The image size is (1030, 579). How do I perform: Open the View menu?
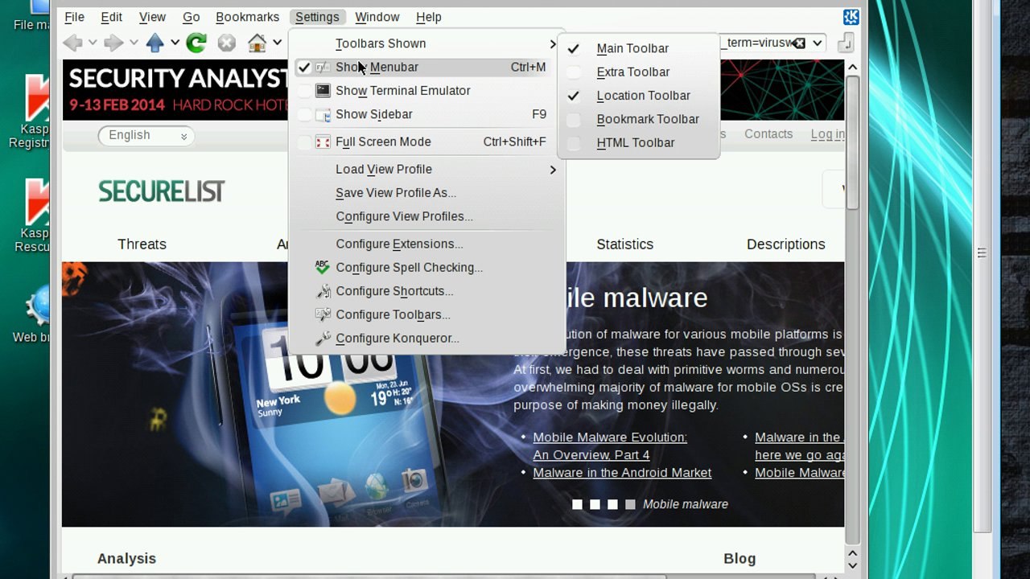(152, 17)
